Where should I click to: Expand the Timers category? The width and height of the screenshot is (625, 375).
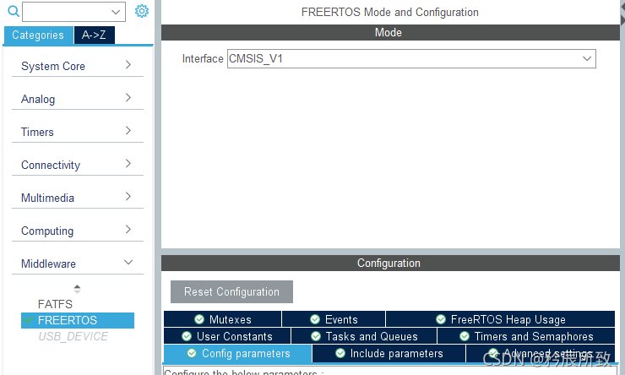[78, 132]
